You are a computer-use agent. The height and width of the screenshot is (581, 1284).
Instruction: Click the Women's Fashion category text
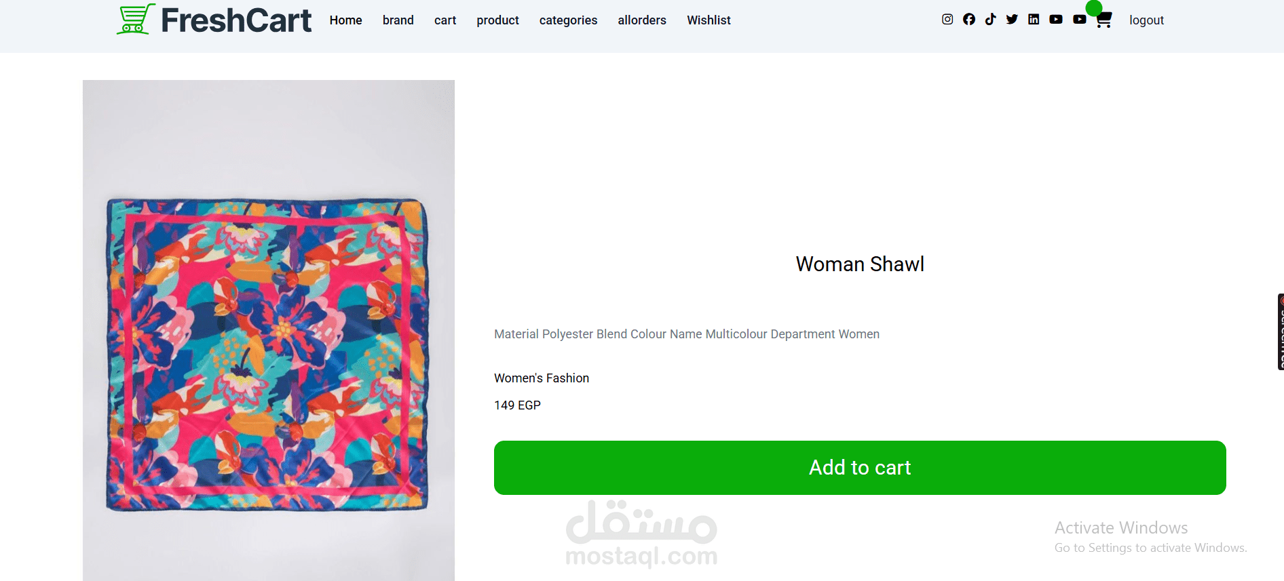click(542, 378)
